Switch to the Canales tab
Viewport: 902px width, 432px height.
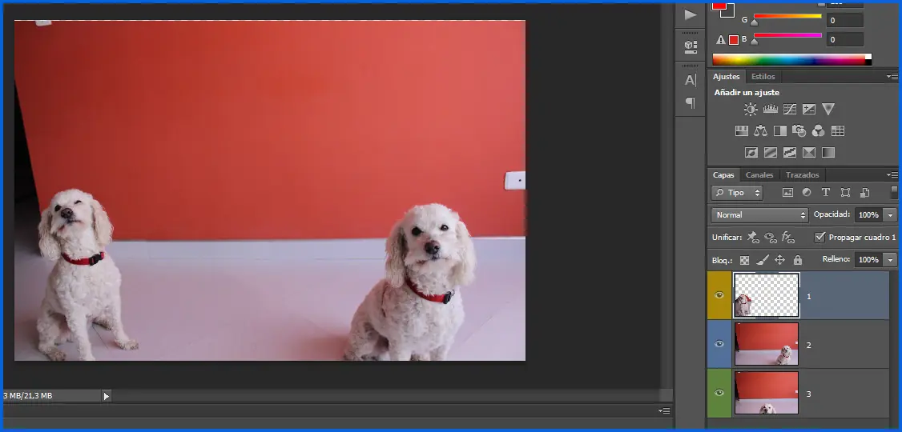pos(759,174)
